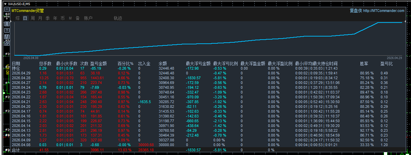The height and width of the screenshot is (155, 411).
Task: Select the 2026.04.29 date row
Action: click(21, 73)
